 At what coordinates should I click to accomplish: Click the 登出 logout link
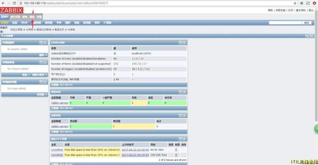(311, 10)
